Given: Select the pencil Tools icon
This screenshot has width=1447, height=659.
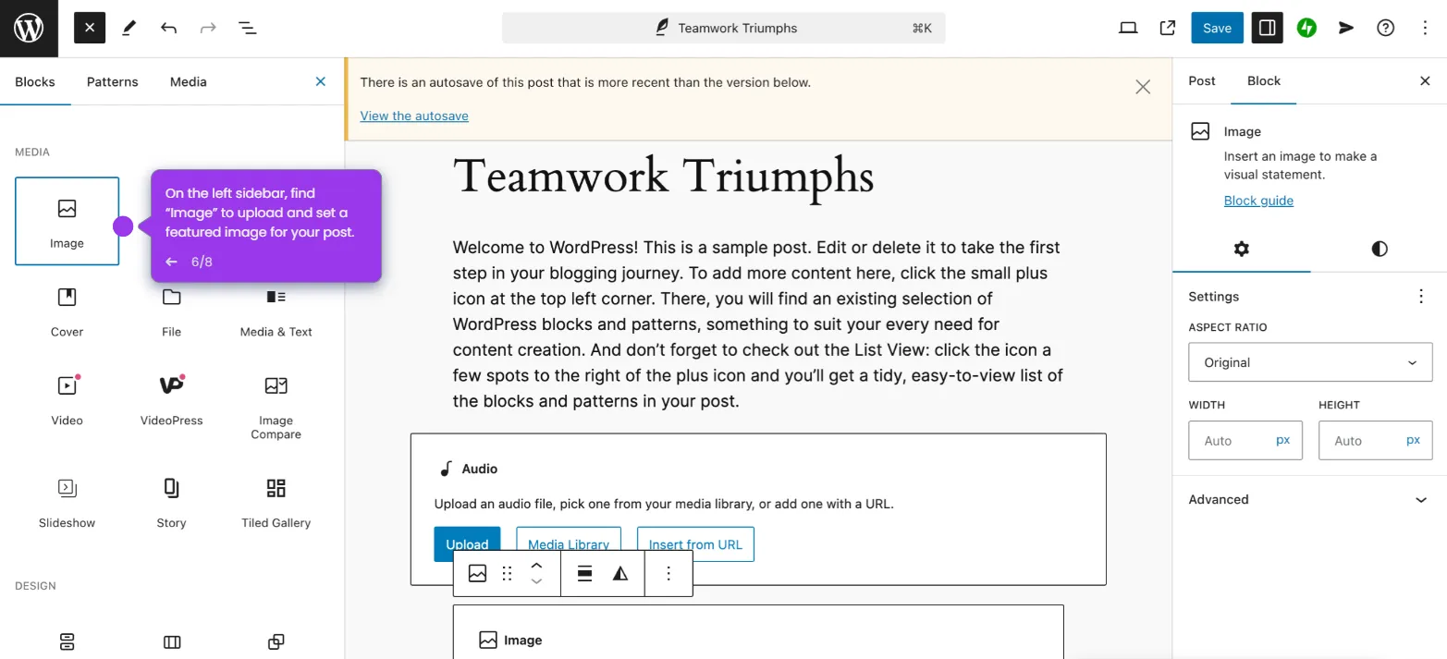Looking at the screenshot, I should pos(129,28).
